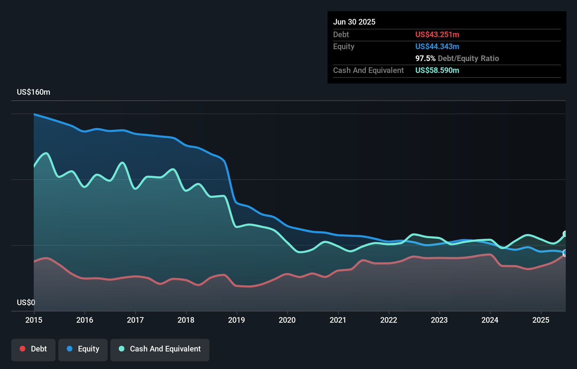Screen dimensions: 577x369
Task: Click the US$0 y-axis label
Action: [x=26, y=302]
